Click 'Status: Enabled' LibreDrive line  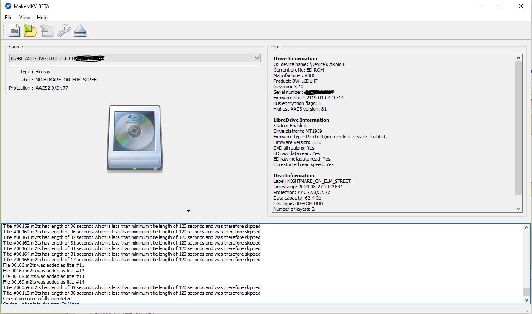(x=290, y=126)
